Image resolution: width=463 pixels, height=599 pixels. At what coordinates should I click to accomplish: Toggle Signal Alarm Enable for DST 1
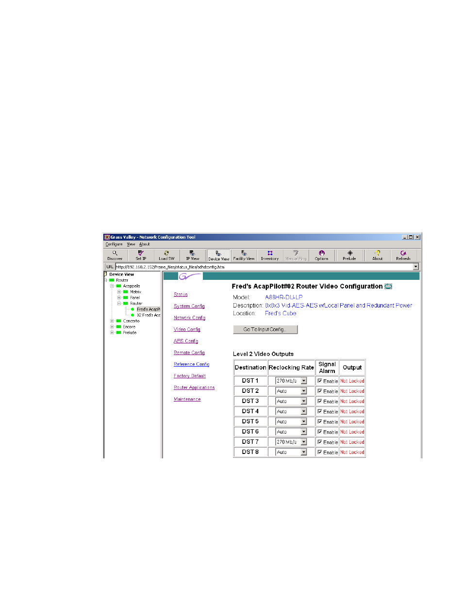pyautogui.click(x=320, y=381)
